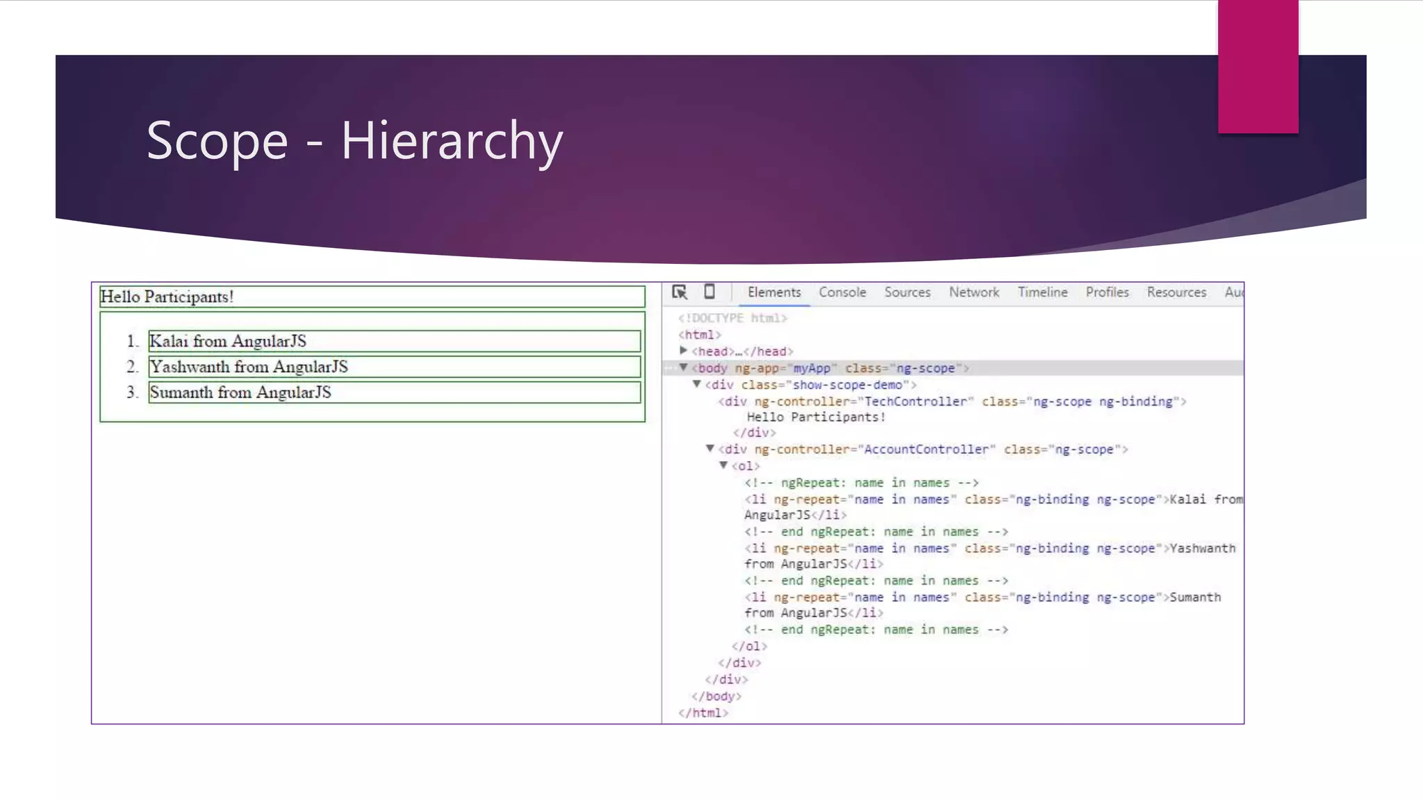Collapse the ol element arrow
Screen dimensions: 1423x800
(723, 465)
